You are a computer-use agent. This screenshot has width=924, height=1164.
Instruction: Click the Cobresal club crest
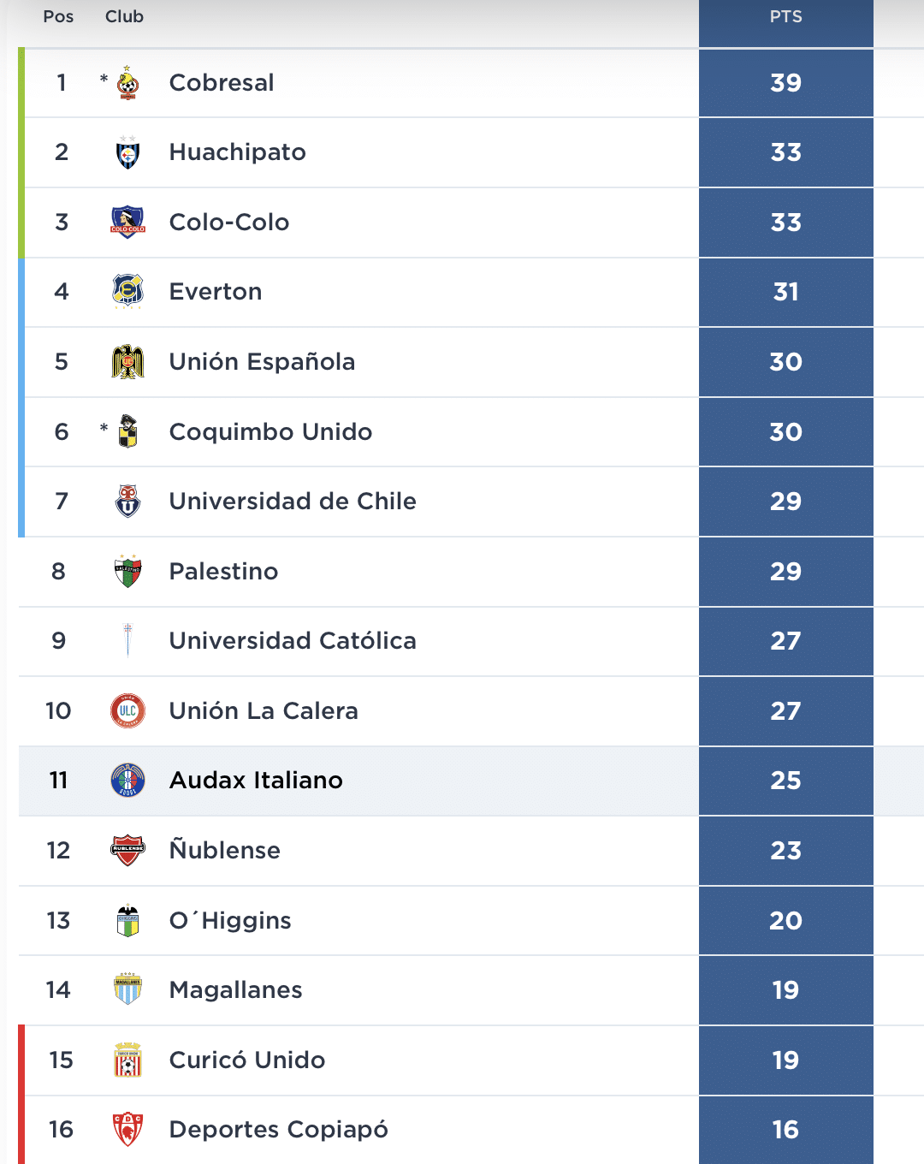(x=127, y=83)
